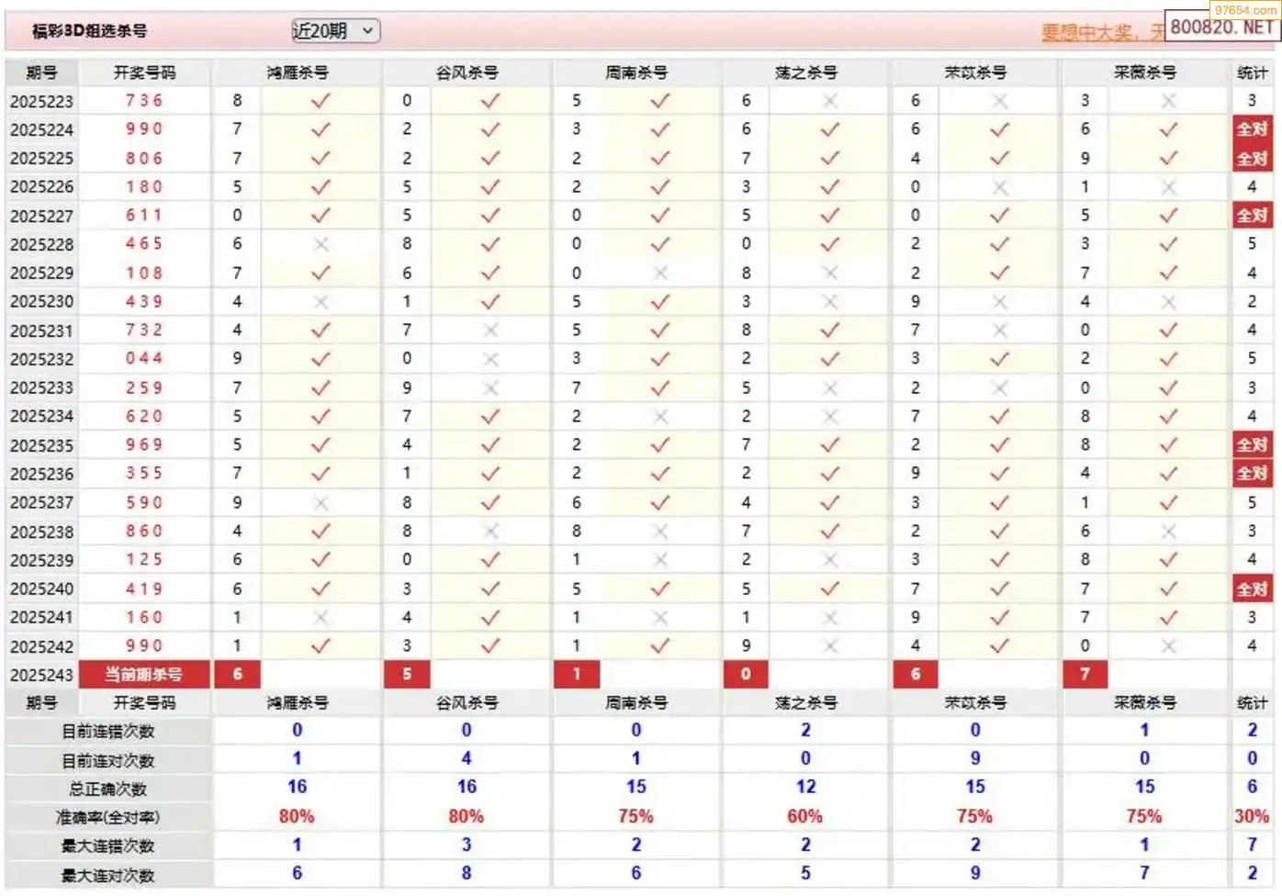1282x896 pixels.
Task: Select period number 2025242
Action: tap(41, 646)
